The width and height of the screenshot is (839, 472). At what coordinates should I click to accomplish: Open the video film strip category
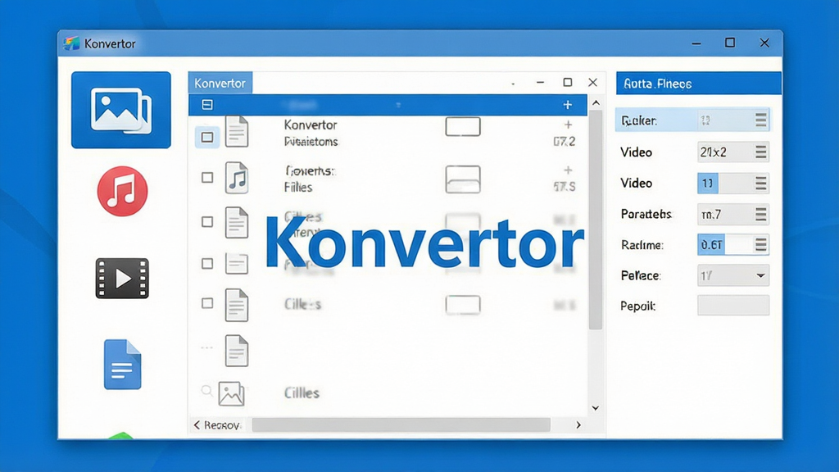pos(122,279)
